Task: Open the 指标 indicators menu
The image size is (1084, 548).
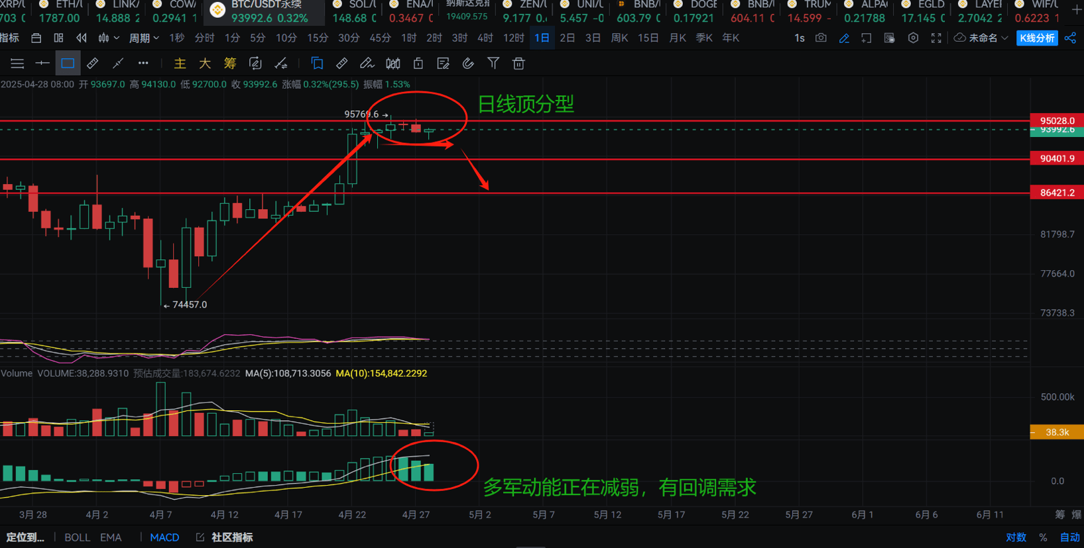Action: [9, 38]
